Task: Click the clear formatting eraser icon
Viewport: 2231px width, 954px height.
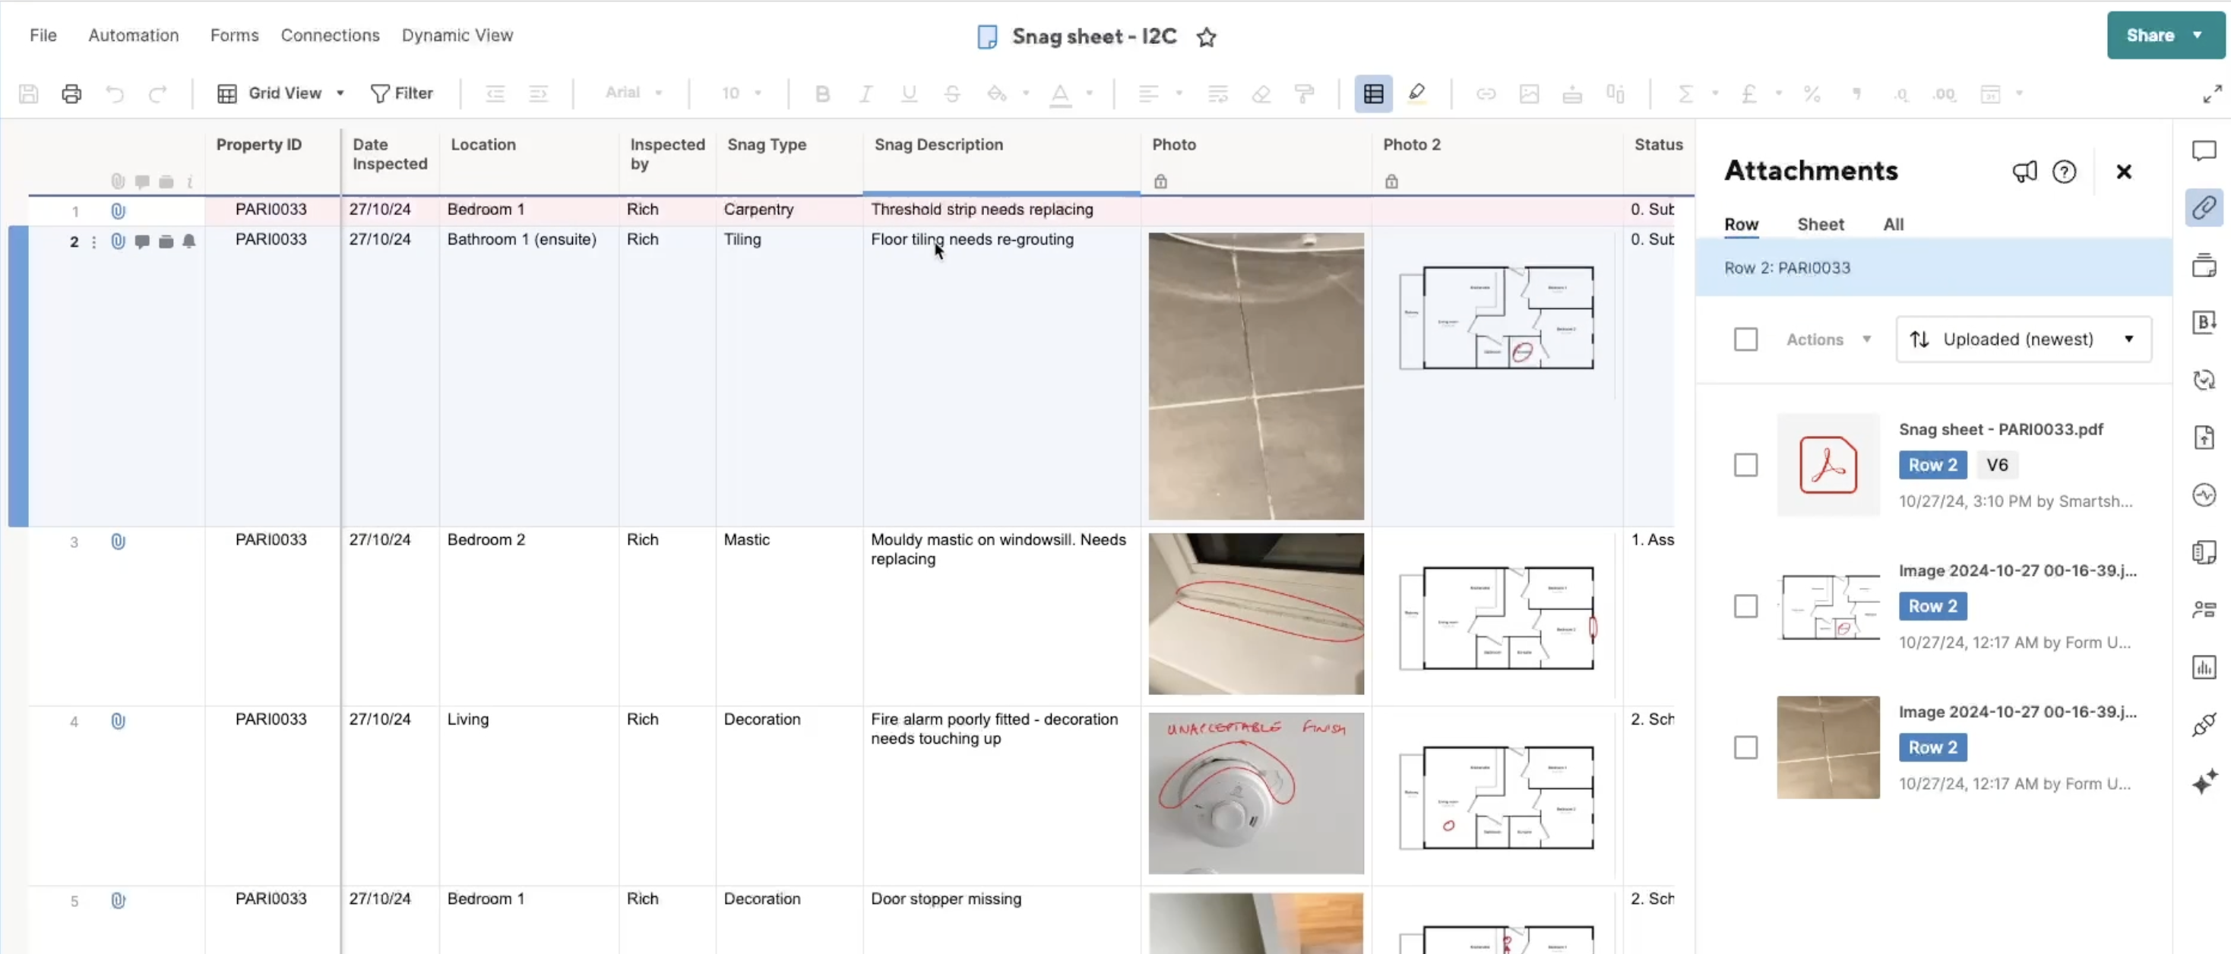Action: (1261, 93)
